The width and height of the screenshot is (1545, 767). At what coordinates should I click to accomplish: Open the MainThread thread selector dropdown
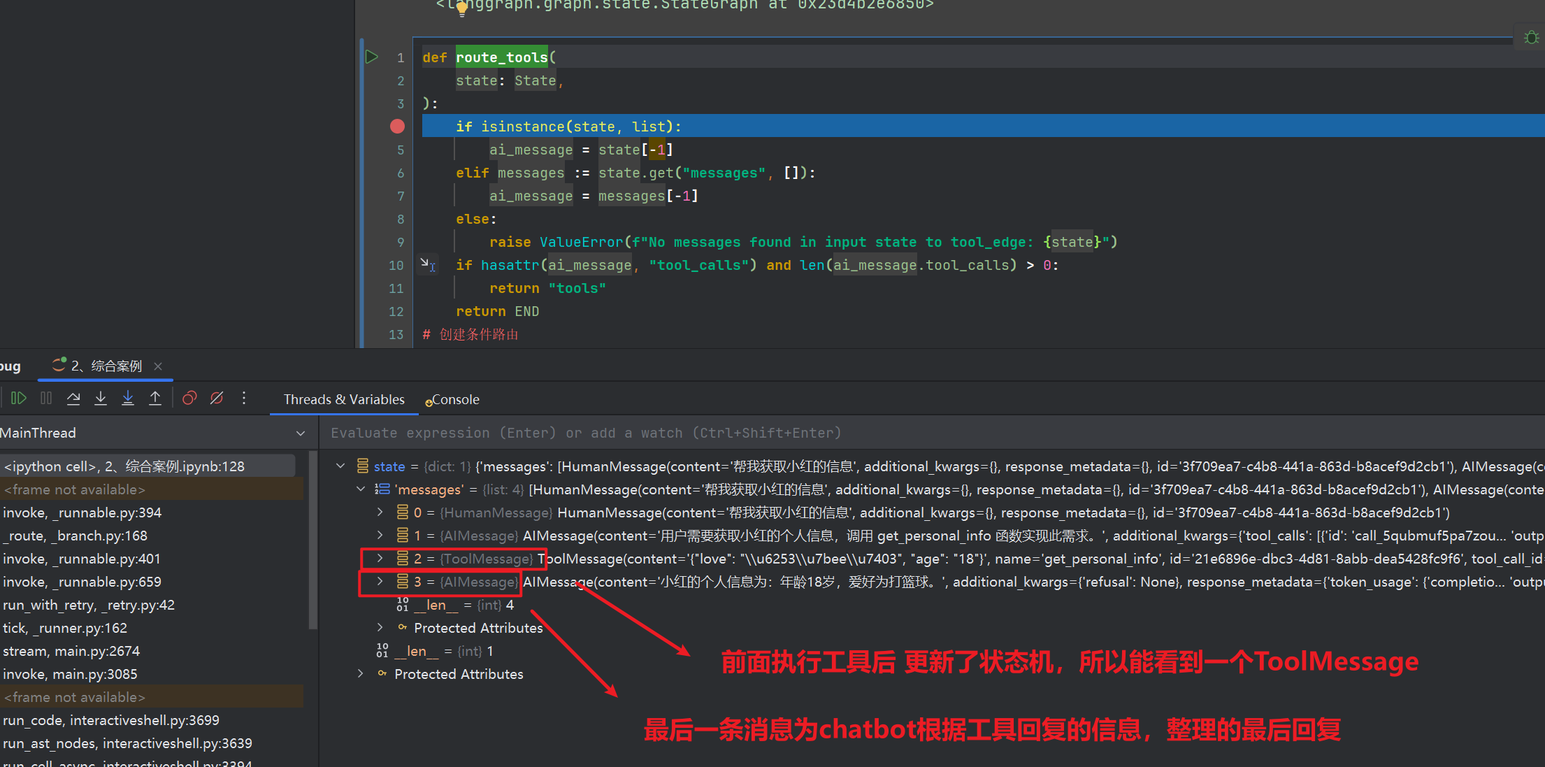(x=301, y=432)
